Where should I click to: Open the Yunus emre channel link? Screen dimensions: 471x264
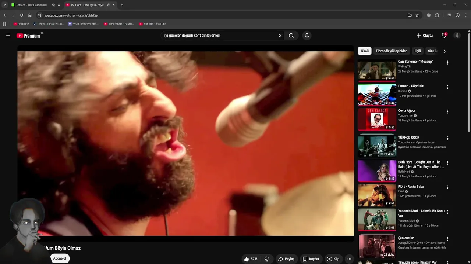pyautogui.click(x=406, y=115)
